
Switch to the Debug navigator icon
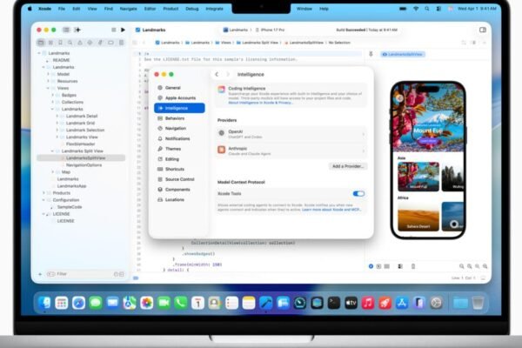(x=100, y=43)
